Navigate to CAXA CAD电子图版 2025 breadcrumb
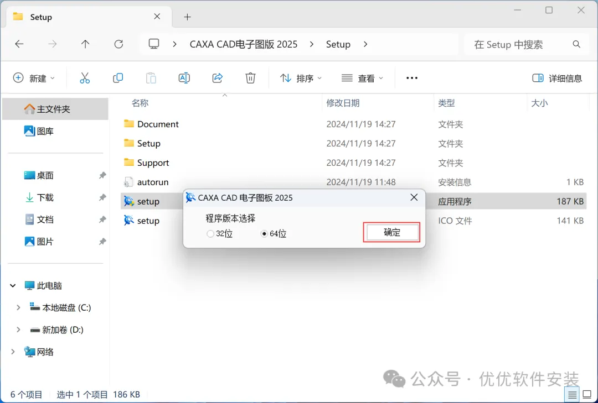This screenshot has width=598, height=403. (243, 44)
